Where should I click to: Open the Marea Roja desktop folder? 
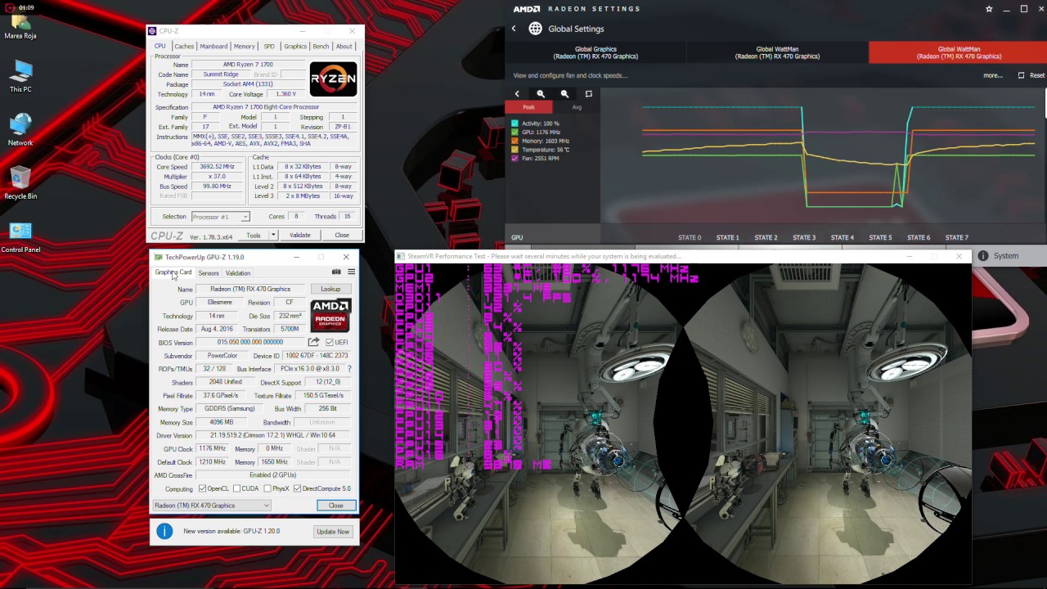(20, 27)
